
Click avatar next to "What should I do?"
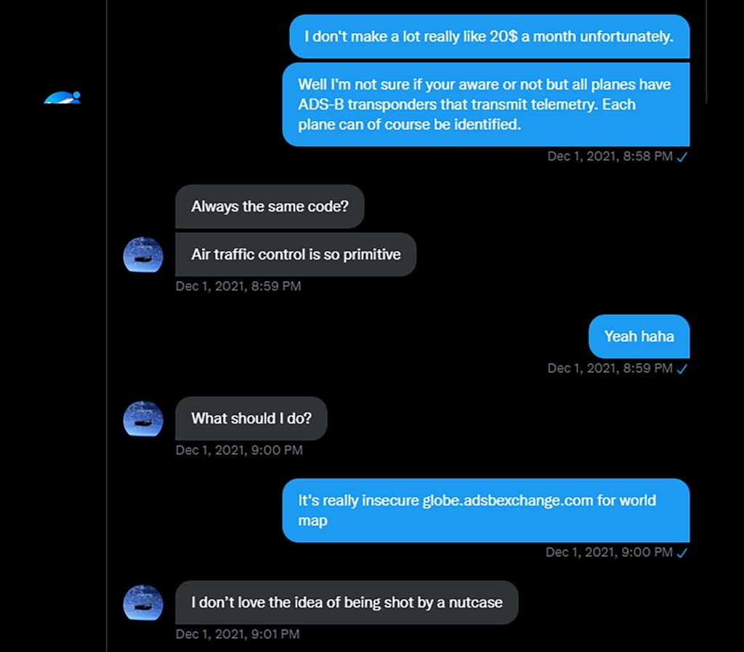pyautogui.click(x=142, y=418)
